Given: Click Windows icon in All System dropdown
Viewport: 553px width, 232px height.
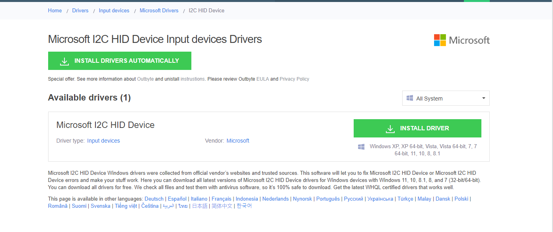Looking at the screenshot, I should click(x=409, y=98).
